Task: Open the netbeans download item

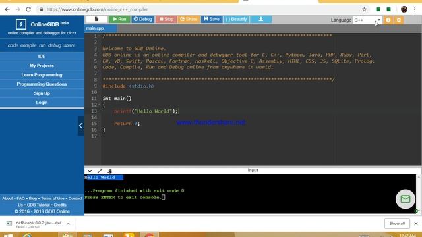Action: click(34, 224)
